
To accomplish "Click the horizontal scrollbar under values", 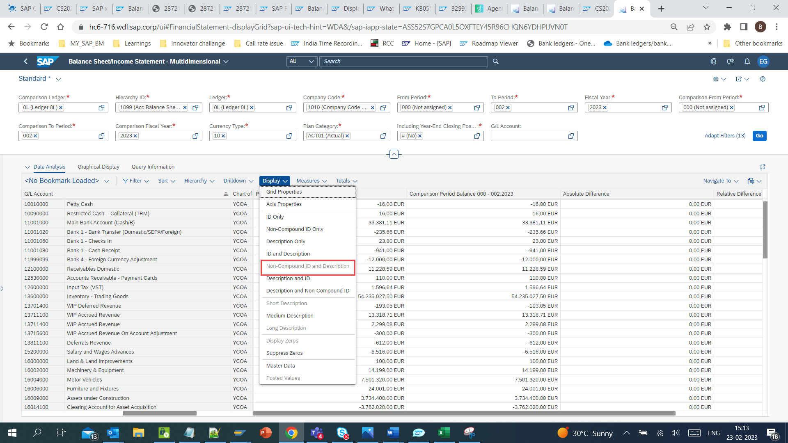I will 464,413.
